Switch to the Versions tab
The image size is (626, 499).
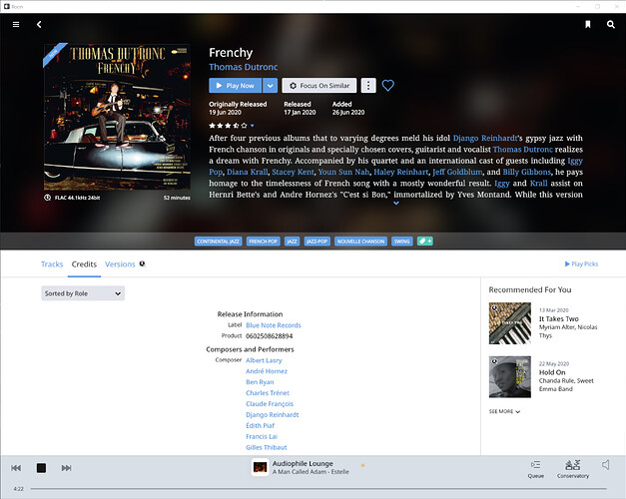(x=120, y=264)
